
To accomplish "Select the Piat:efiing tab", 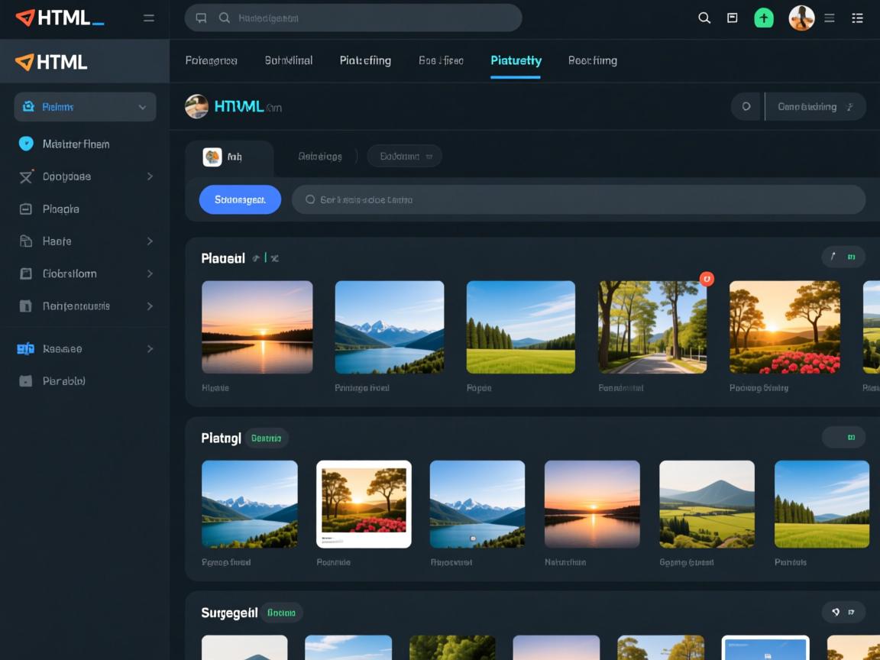I will [365, 60].
